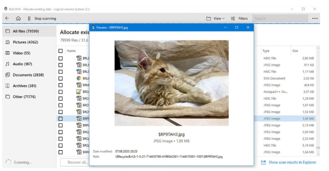The height and width of the screenshot is (171, 329).
Task: Open Show scan results in Explorer
Action: pyautogui.click(x=288, y=162)
